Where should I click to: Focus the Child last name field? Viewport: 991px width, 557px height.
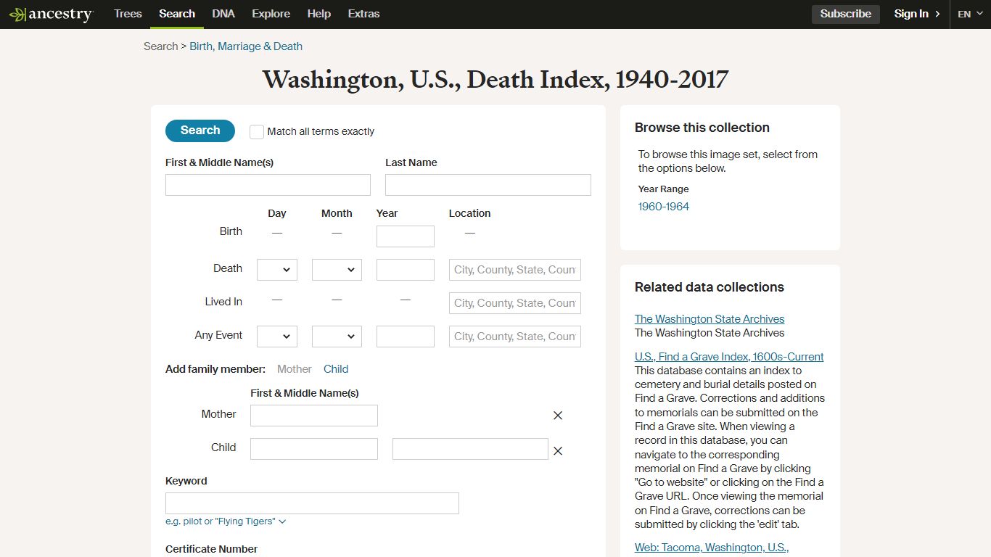pyautogui.click(x=470, y=449)
